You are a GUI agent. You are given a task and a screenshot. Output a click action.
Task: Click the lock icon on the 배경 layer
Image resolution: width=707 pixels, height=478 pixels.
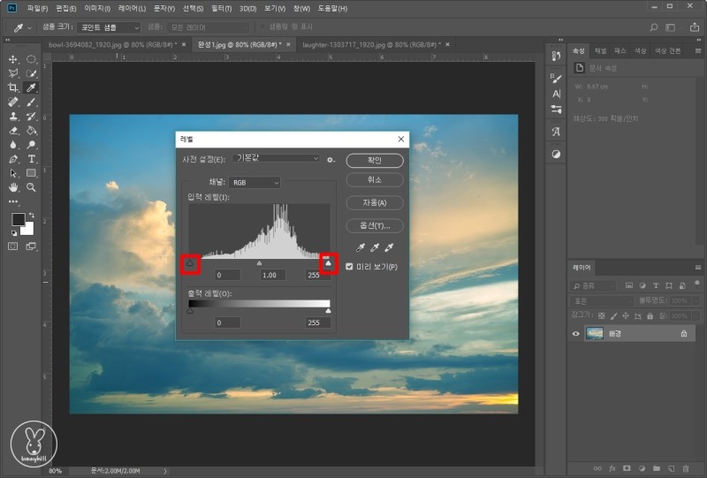point(683,334)
